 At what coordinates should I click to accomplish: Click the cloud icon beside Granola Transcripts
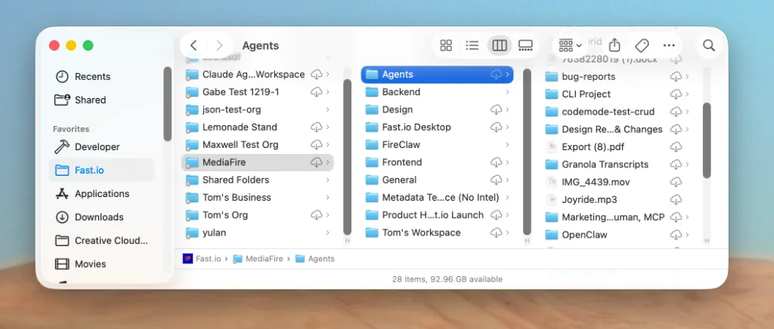coord(676,164)
